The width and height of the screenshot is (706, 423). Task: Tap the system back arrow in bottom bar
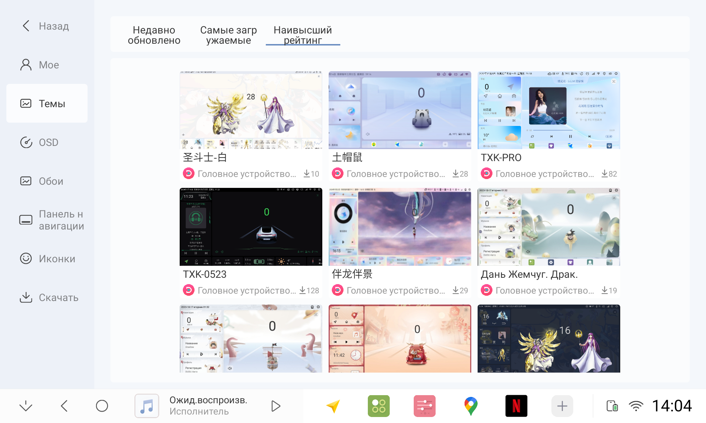click(x=64, y=406)
